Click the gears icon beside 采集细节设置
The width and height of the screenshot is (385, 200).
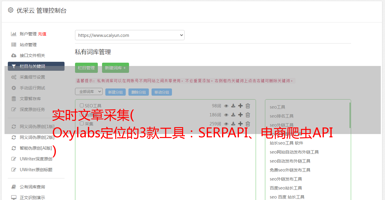14,77
